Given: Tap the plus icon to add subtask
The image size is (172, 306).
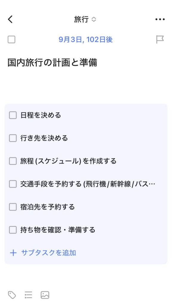Looking at the screenshot, I should tap(13, 253).
